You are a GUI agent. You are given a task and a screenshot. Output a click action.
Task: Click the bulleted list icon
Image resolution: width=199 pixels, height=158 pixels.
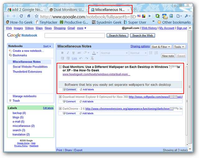[x=151, y=53]
